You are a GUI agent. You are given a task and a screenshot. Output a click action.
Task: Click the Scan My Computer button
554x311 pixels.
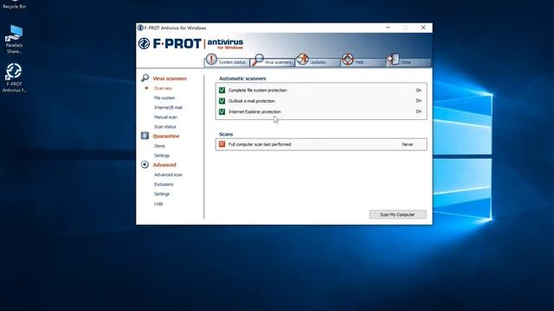(397, 214)
